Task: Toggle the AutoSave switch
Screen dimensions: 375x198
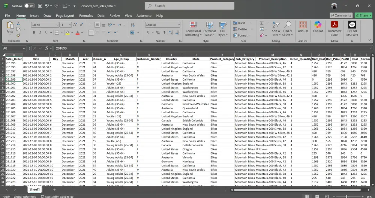Action: (x=30, y=6)
